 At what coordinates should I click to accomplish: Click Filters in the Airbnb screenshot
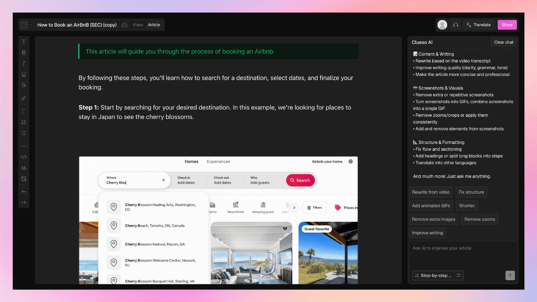(x=314, y=207)
